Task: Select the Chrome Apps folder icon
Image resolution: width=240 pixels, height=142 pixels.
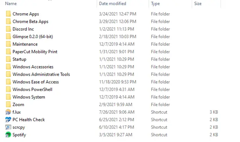Action: (x=9, y=14)
